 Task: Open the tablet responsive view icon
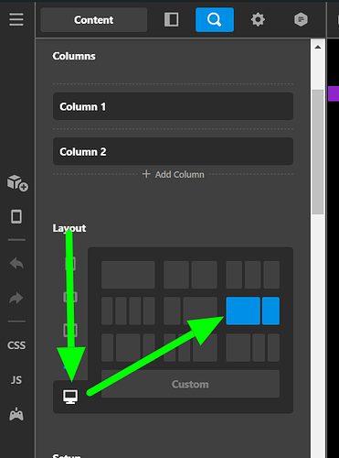16,217
